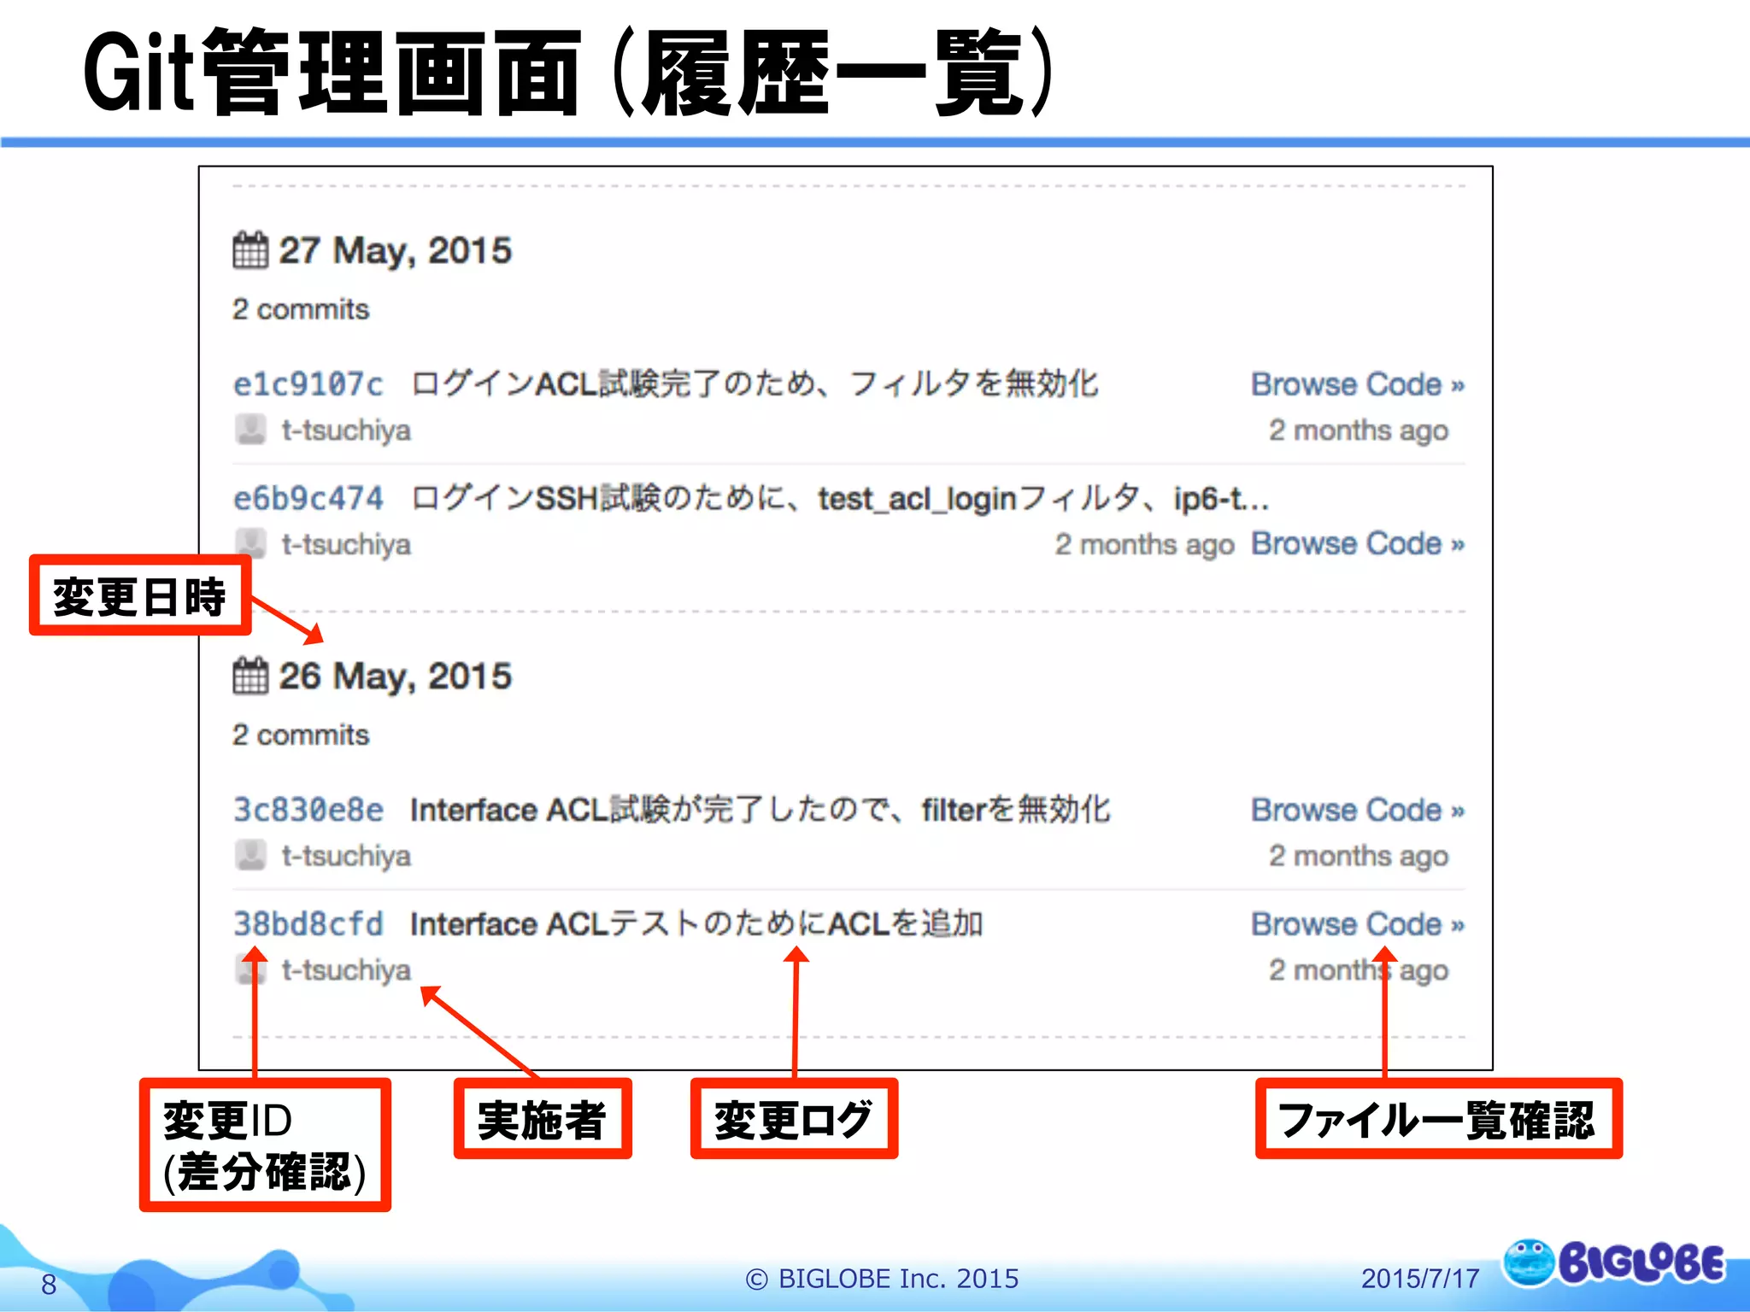Click the calendar icon beside 27 May, 2015
This screenshot has height=1312, width=1750.
point(250,250)
